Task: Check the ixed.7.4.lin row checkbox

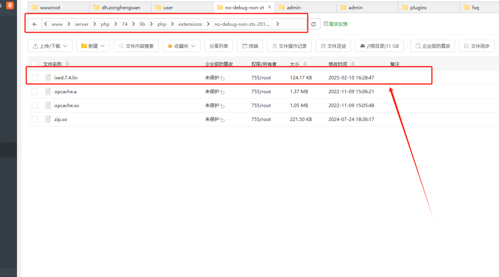Action: tap(35, 78)
